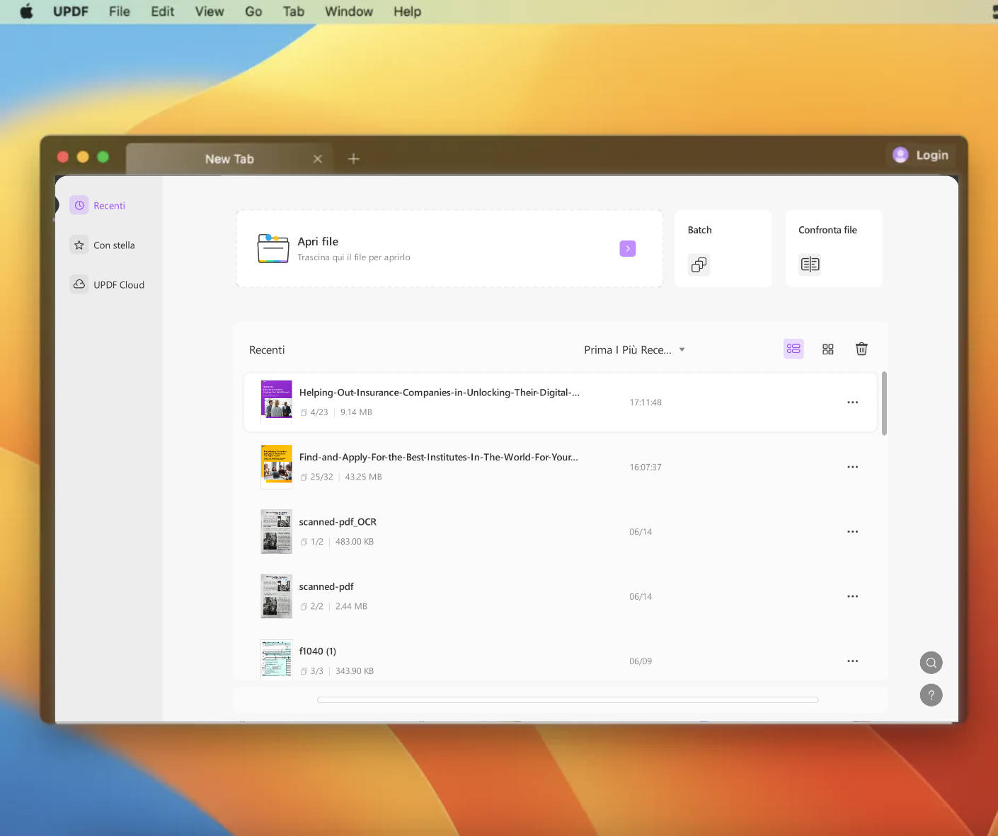Click the purple arrow in Apri file
This screenshot has width=998, height=836.
pyautogui.click(x=627, y=249)
